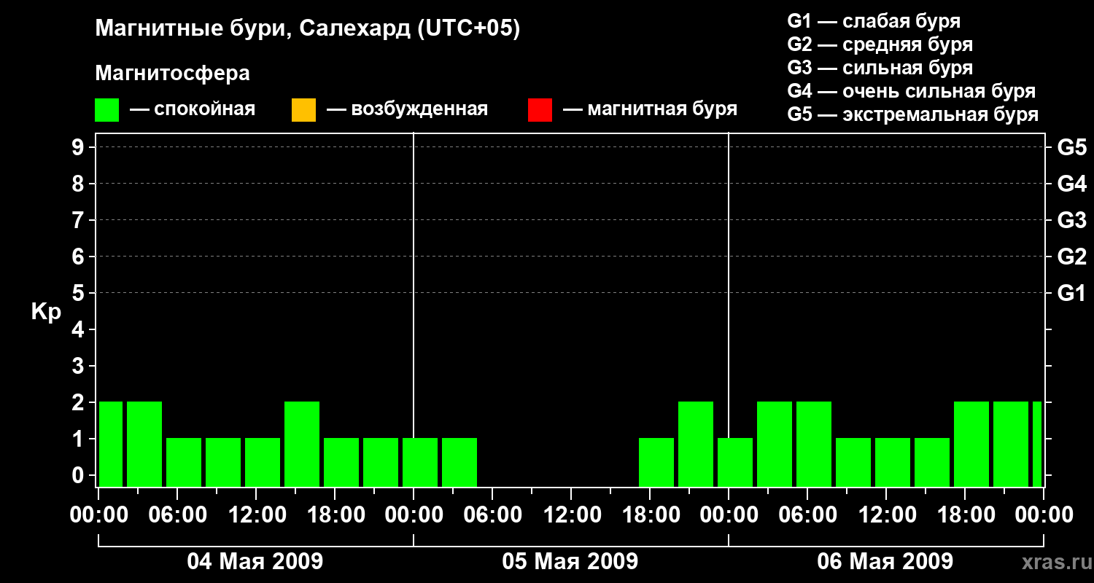1094x583 pixels.
Task: Click the 02:00–05:00 bar on 04 Мая
Action: point(144,444)
